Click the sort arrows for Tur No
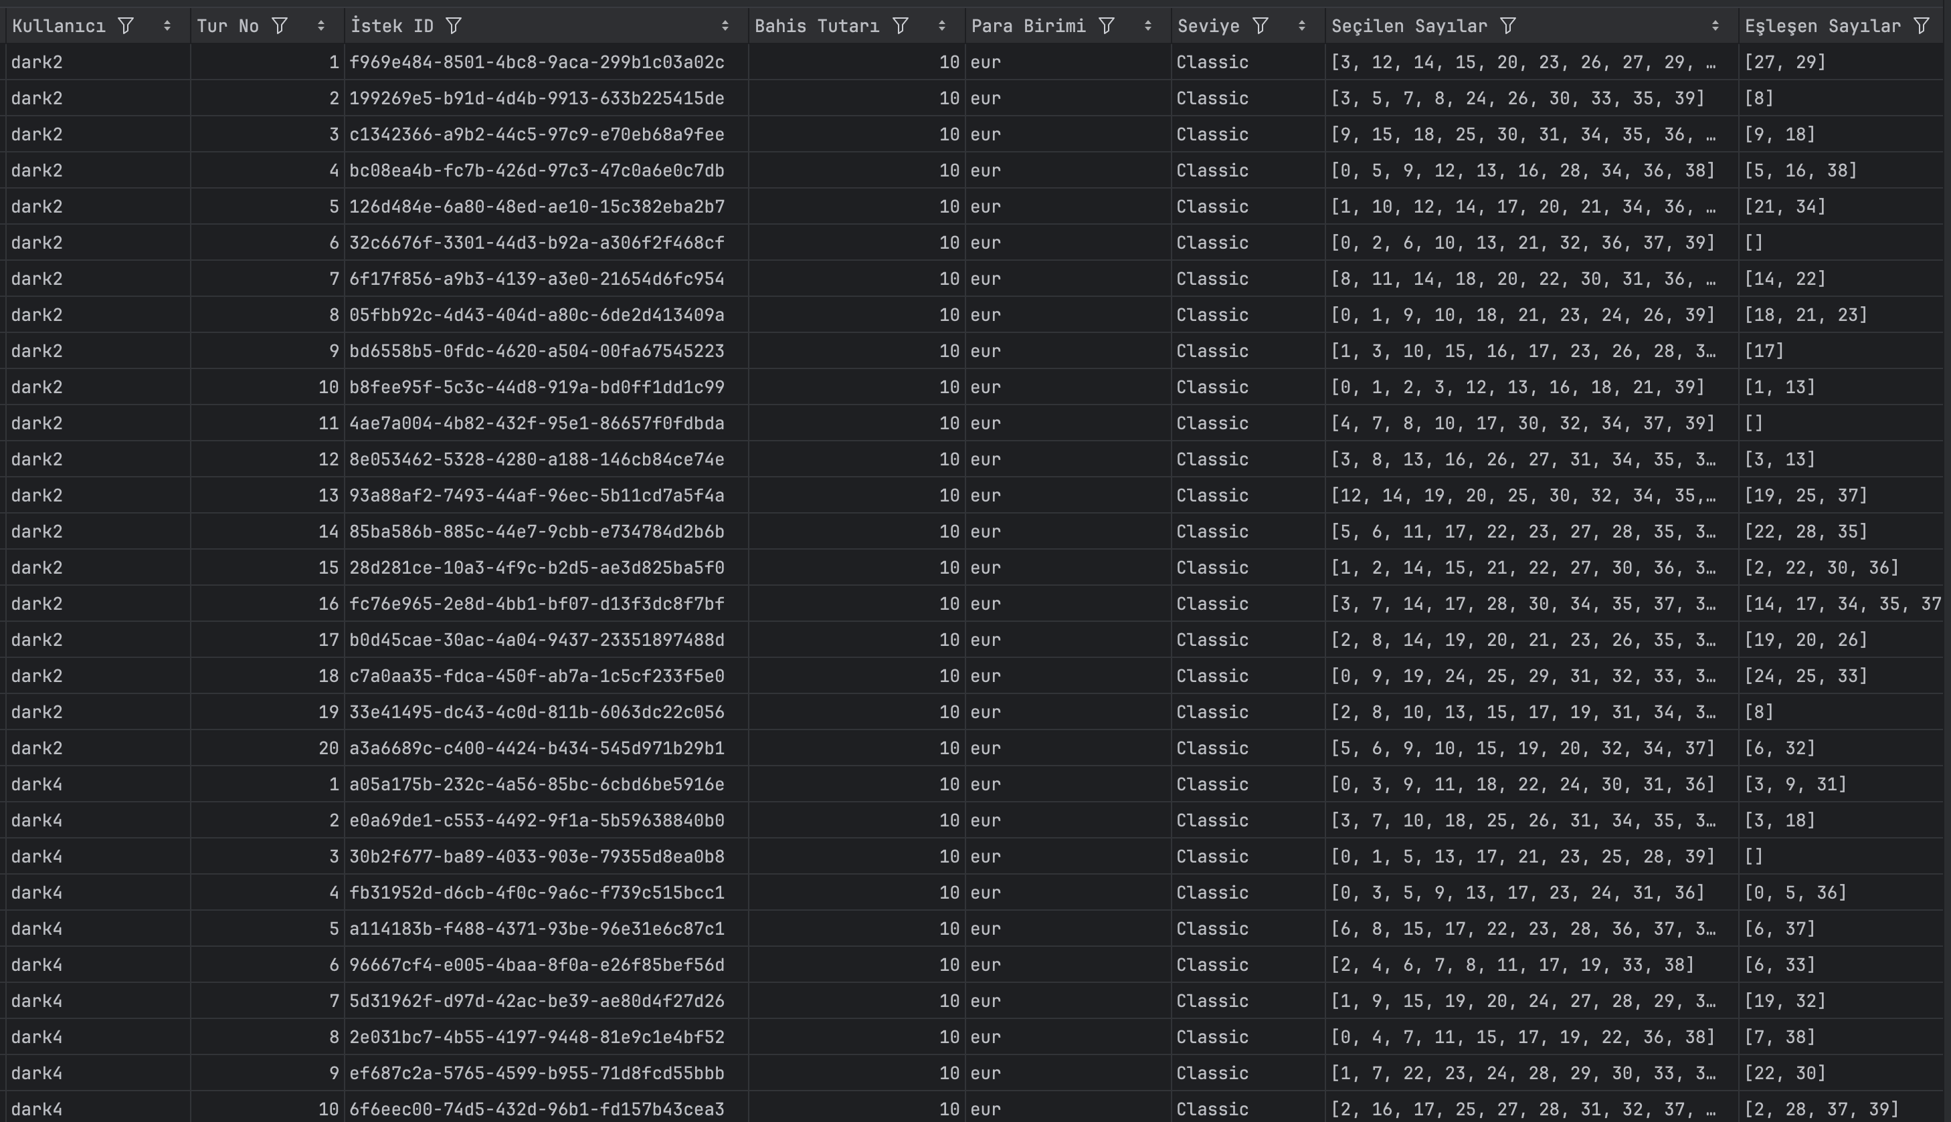This screenshot has height=1122, width=1951. (x=321, y=26)
